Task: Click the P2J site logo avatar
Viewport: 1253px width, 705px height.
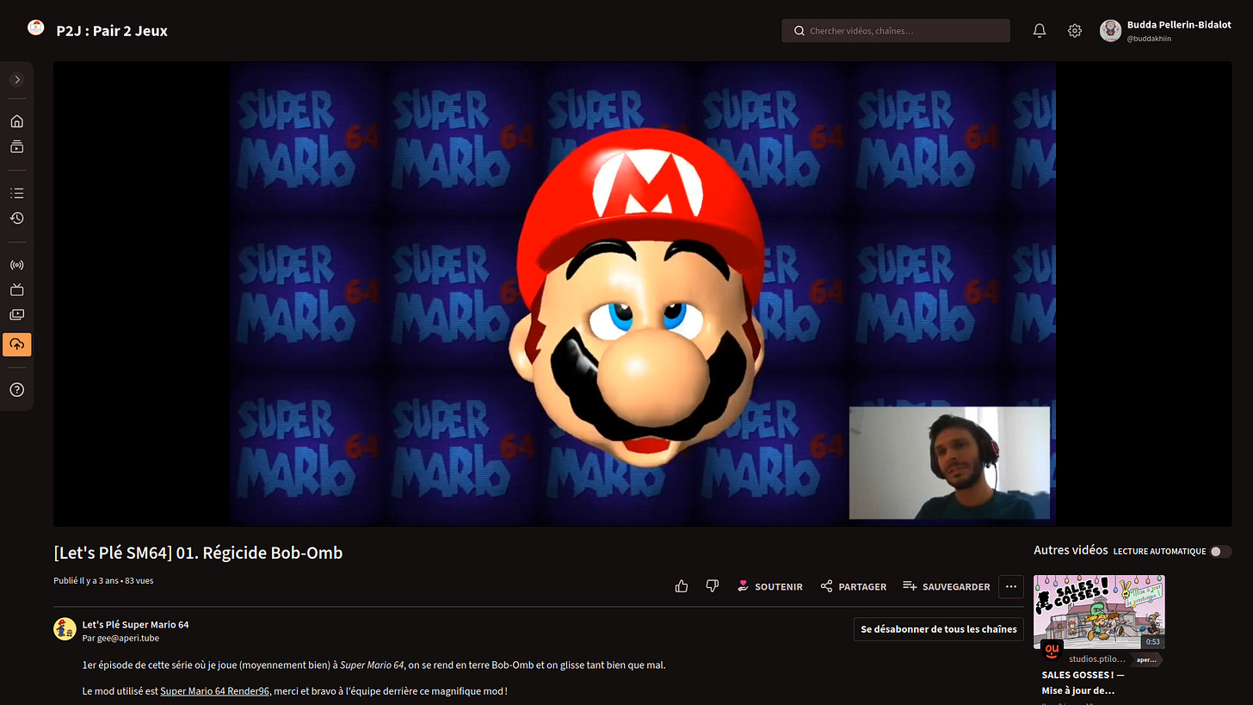Action: 35,28
